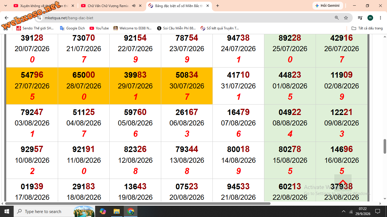Open the Windows notification center icon
387x217 pixels.
pos(377,211)
